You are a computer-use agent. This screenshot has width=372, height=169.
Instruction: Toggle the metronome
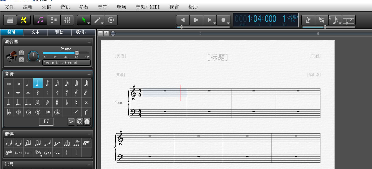pos(308,20)
